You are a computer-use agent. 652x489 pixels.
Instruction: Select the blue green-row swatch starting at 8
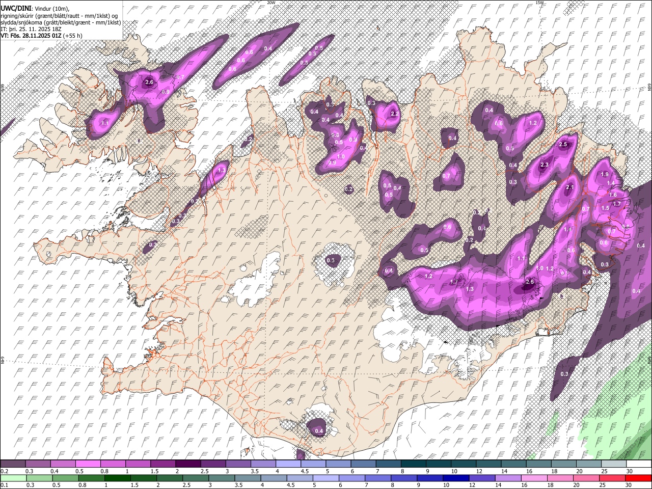coord(404,478)
